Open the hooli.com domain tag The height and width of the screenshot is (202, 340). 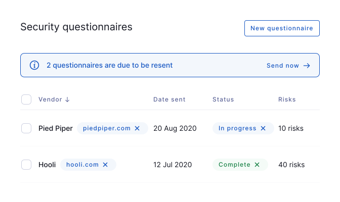pyautogui.click(x=82, y=165)
